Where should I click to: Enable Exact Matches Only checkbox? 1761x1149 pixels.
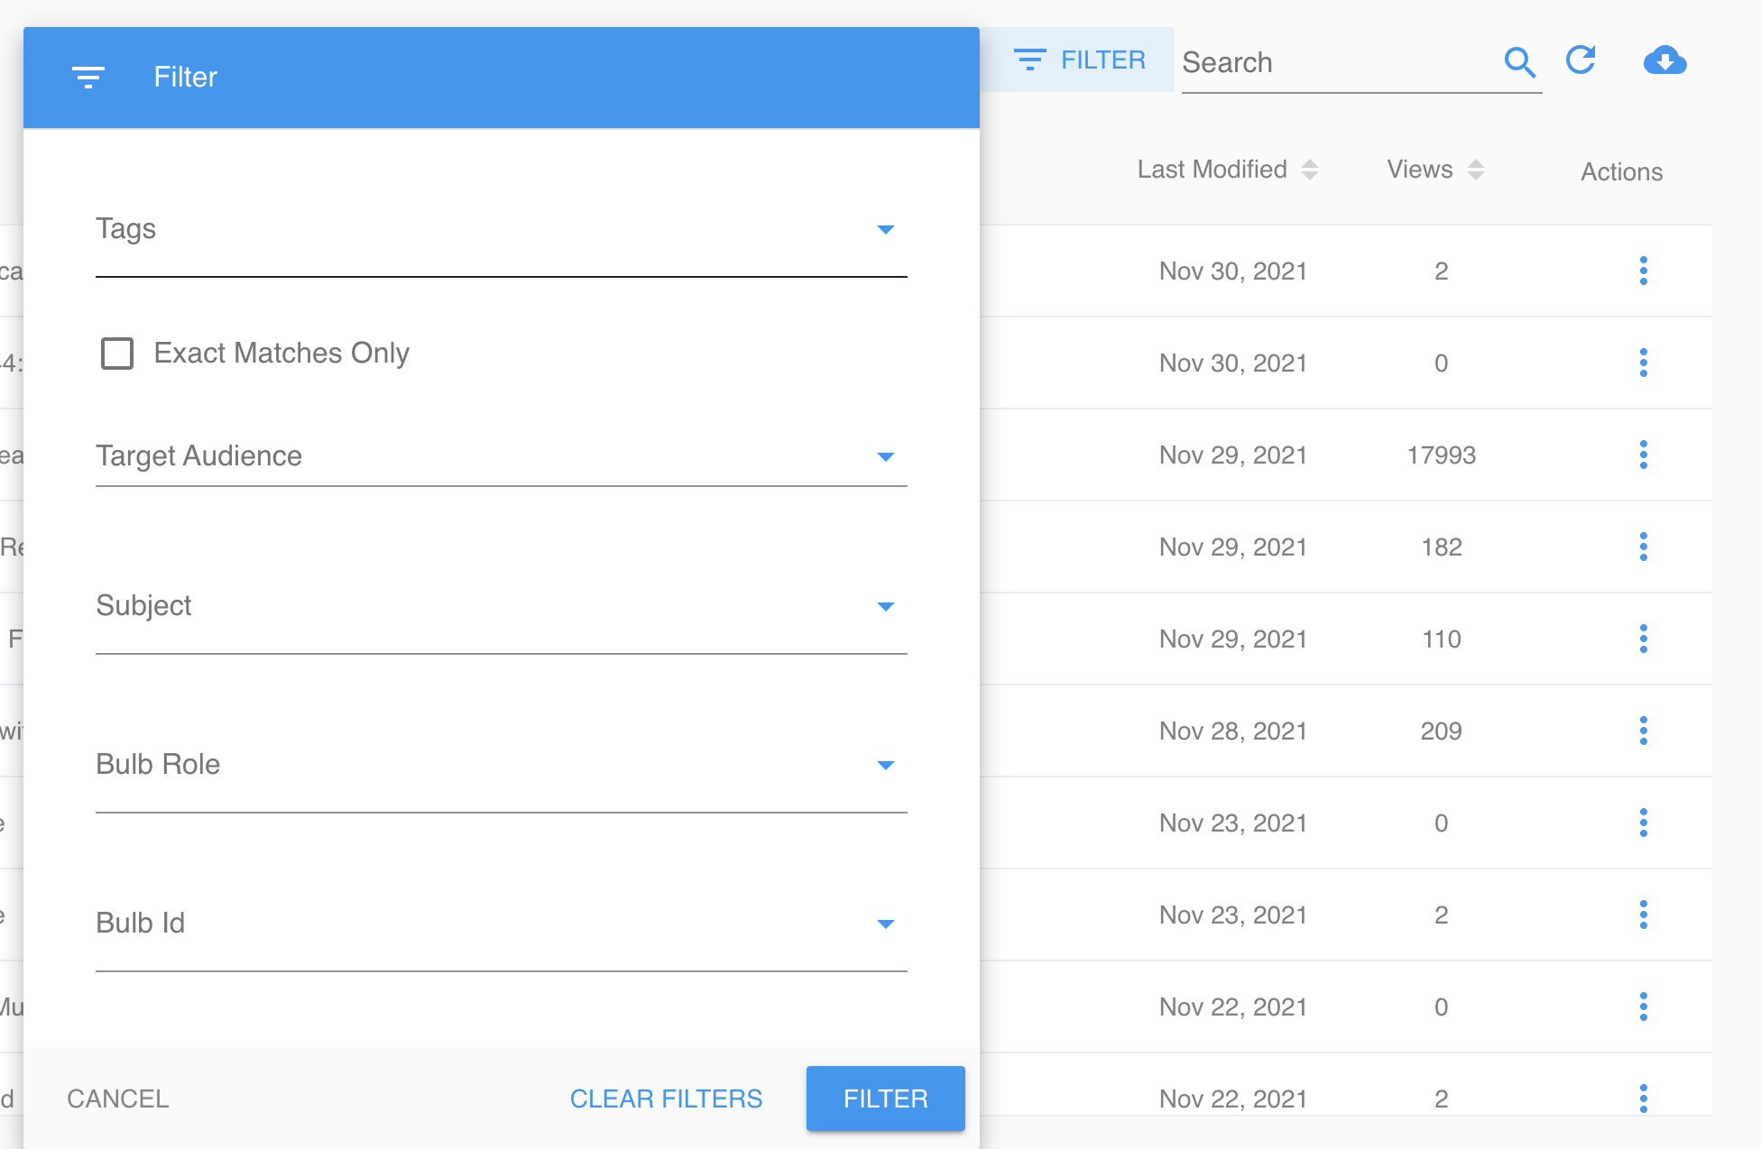click(x=117, y=354)
